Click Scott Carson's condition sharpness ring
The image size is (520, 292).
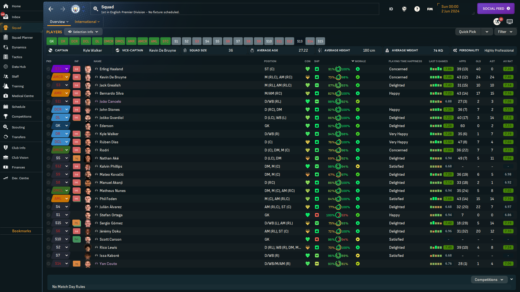(x=338, y=239)
